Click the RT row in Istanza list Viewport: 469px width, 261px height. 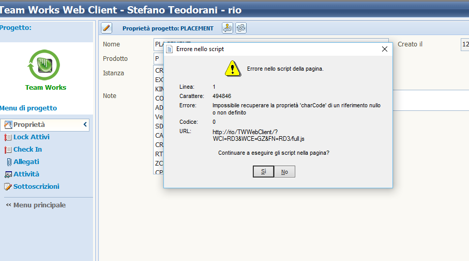[x=159, y=154]
